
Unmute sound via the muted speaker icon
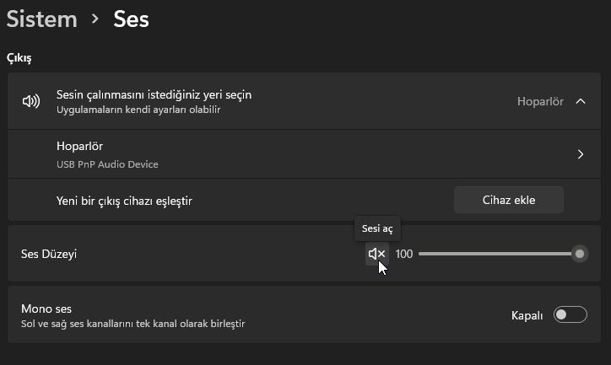point(376,254)
